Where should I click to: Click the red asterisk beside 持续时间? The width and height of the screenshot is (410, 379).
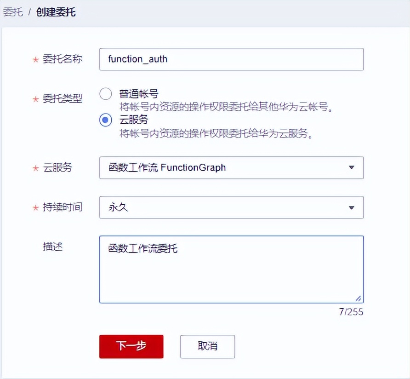click(x=36, y=207)
